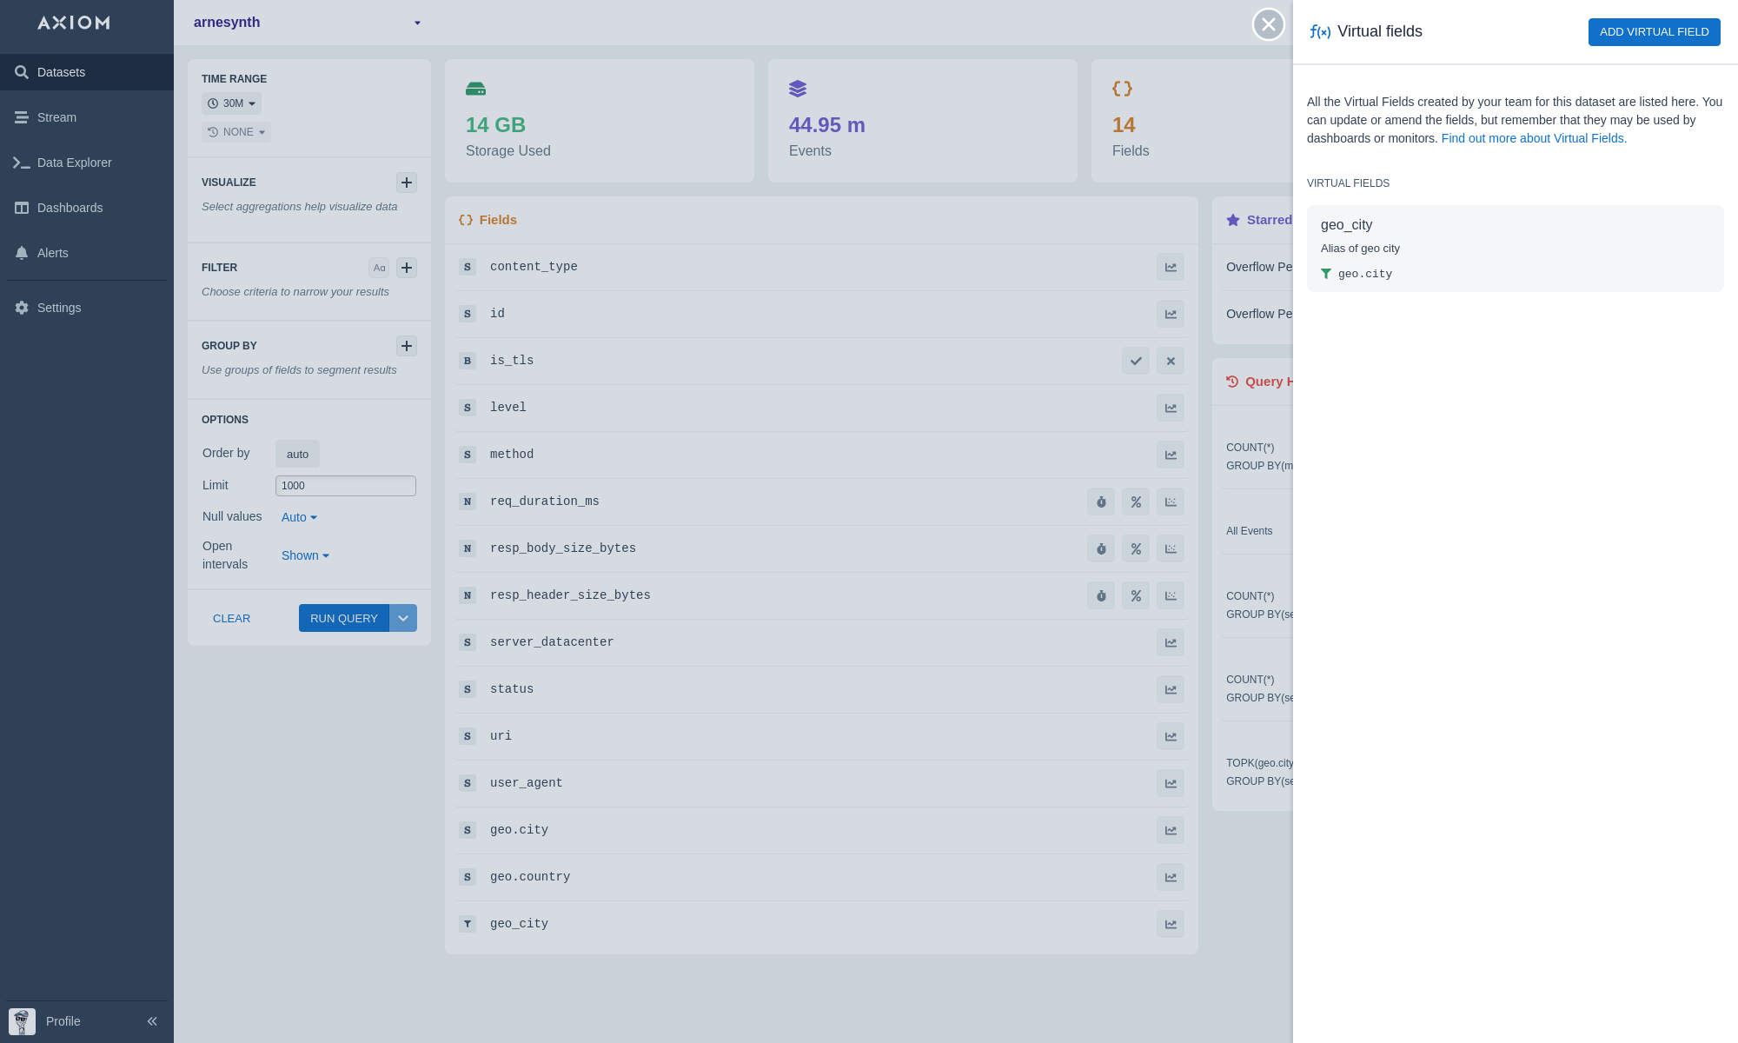Image resolution: width=1738 pixels, height=1043 pixels.
Task: Click percentile icon for req_duration_ms field
Action: coord(1136,502)
